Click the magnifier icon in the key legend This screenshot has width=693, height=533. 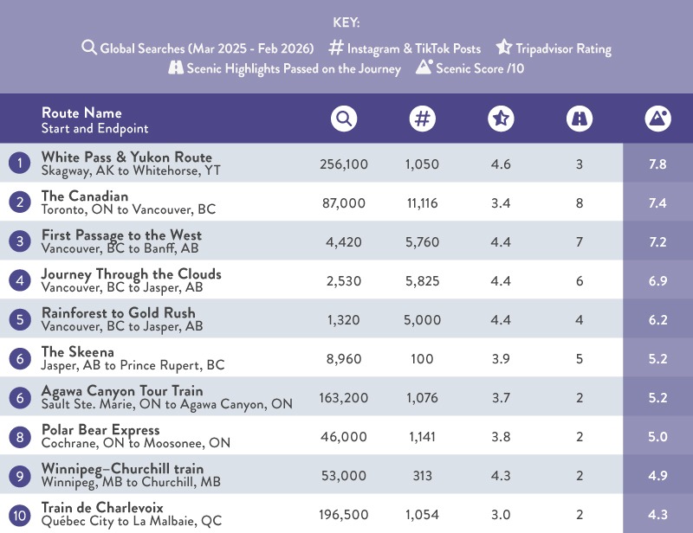(88, 48)
